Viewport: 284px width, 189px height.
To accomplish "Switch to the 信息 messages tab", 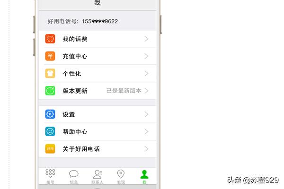I will pyautogui.click(x=74, y=177).
